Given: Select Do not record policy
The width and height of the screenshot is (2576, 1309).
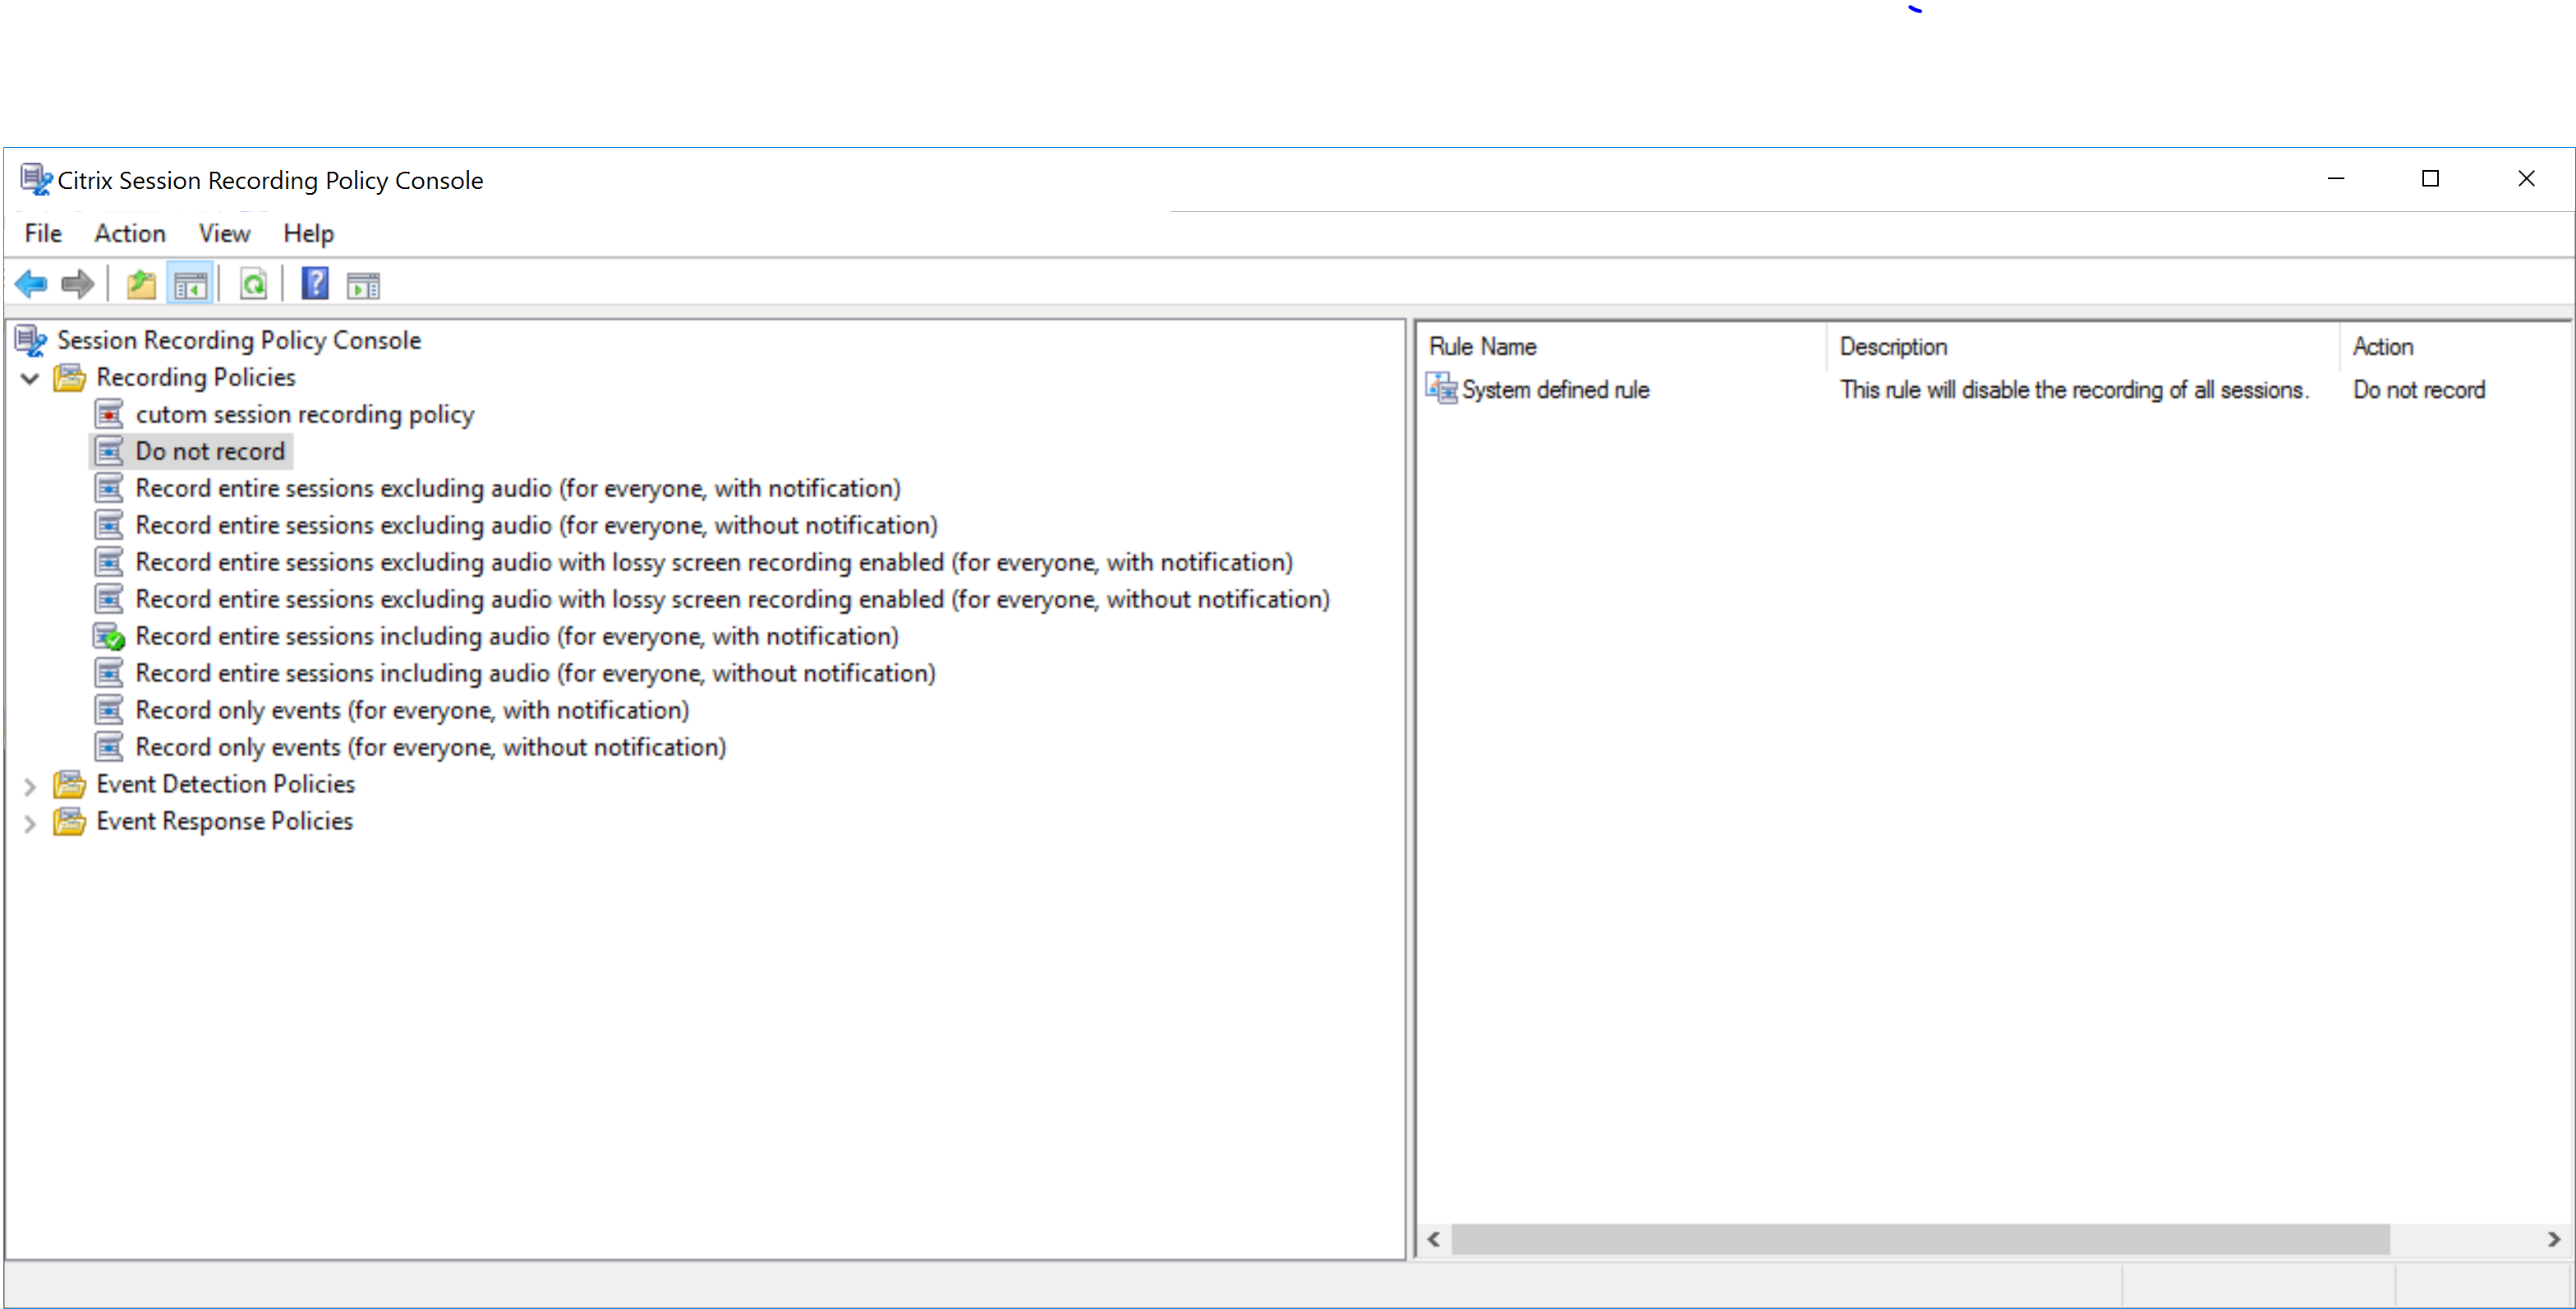Looking at the screenshot, I should (x=205, y=451).
